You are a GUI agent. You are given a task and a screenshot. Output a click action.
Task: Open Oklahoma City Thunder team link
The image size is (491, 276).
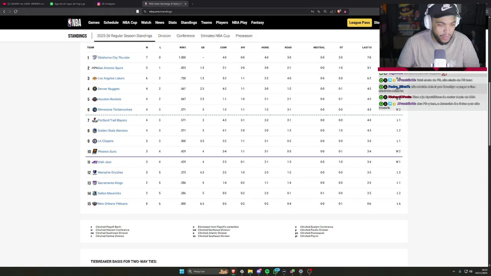114,58
